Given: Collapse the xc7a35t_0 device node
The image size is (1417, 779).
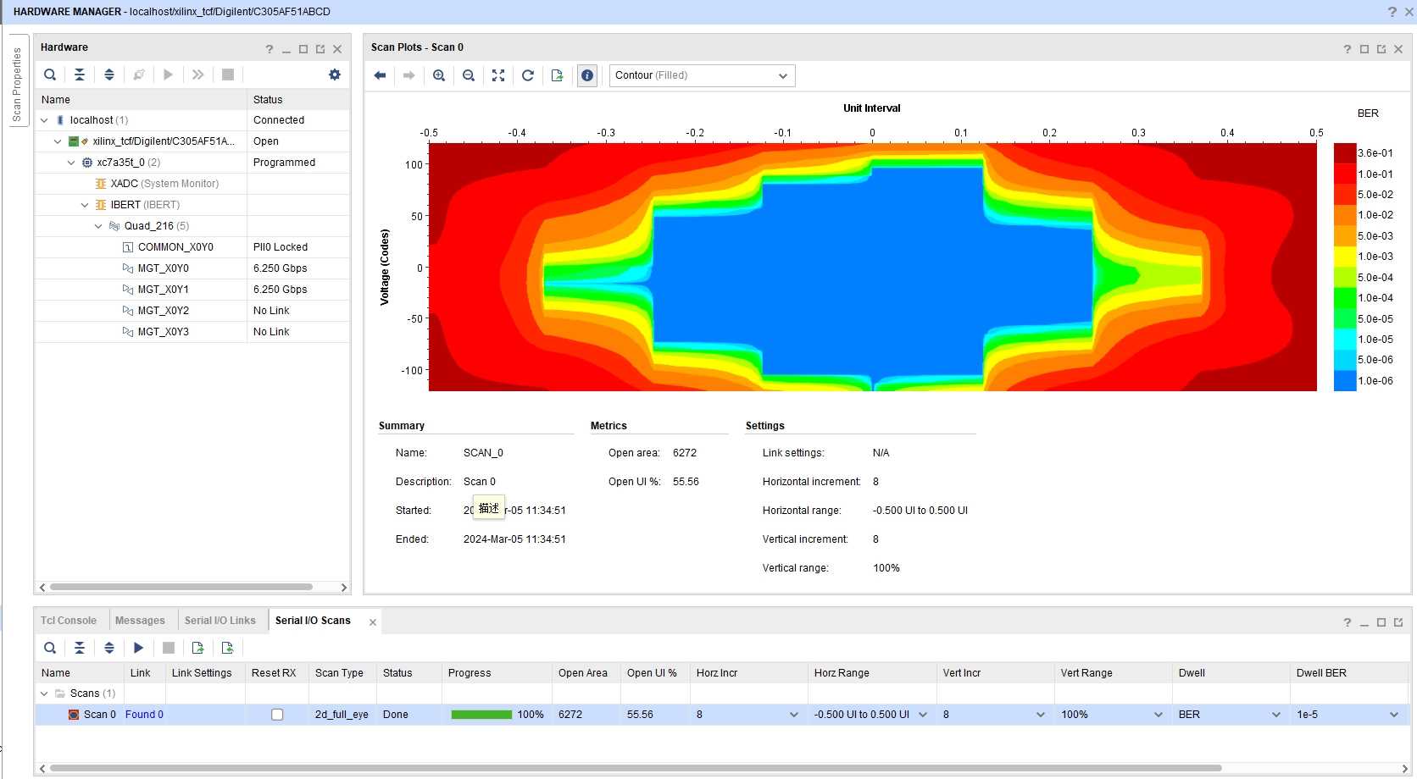Looking at the screenshot, I should coord(71,163).
